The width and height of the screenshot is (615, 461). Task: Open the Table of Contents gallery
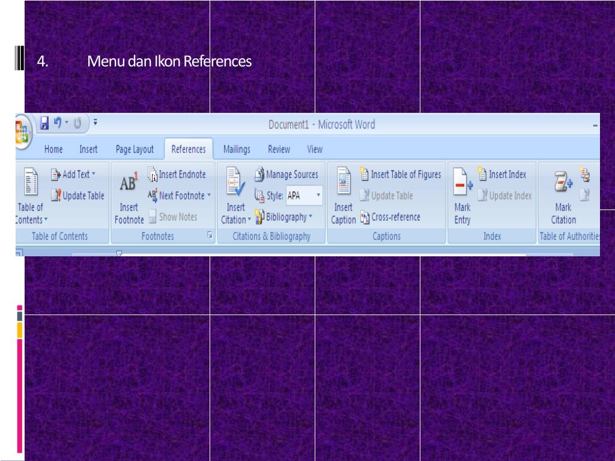[31, 196]
